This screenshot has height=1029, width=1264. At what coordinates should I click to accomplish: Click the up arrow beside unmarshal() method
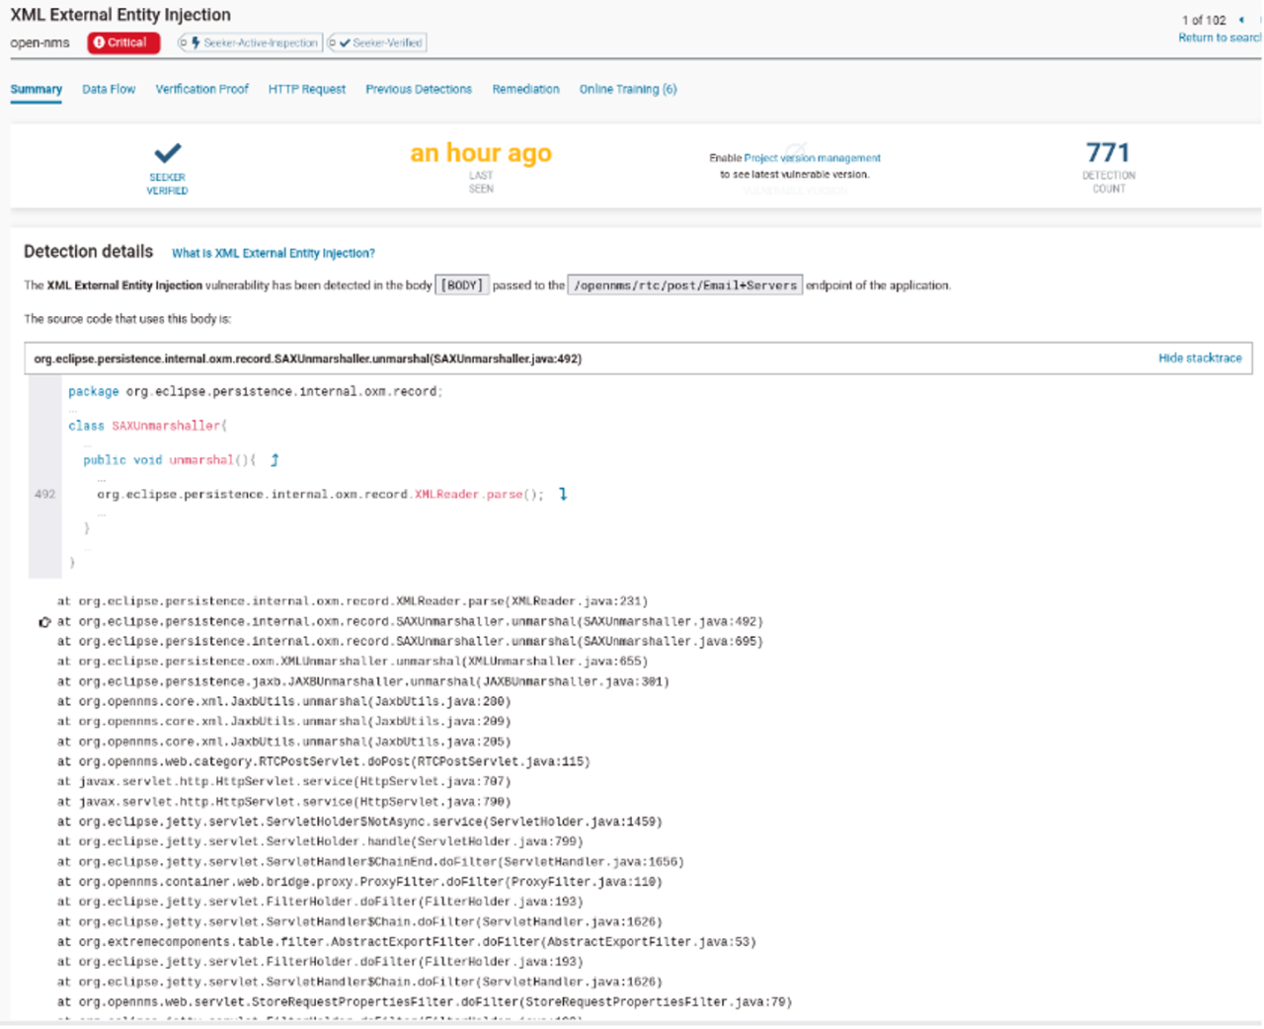pos(275,460)
